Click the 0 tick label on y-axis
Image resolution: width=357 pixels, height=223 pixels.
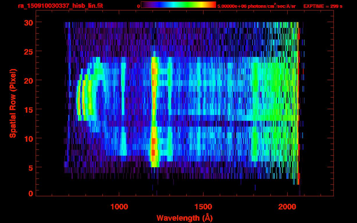[31, 194]
